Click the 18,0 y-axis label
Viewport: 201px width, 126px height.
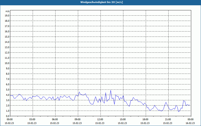pos(7,21)
